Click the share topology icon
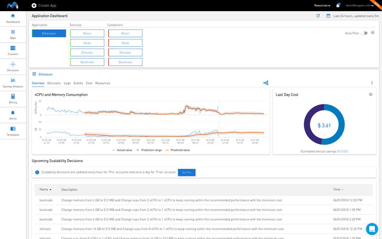382x239 pixels. (266, 83)
